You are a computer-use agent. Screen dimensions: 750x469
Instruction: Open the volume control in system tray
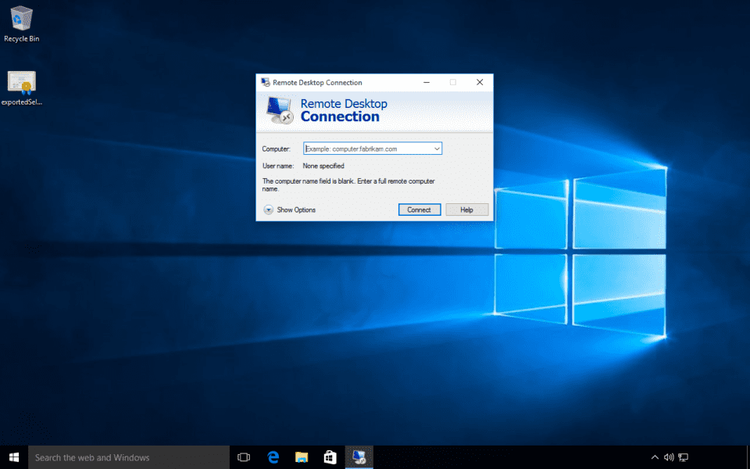point(669,456)
